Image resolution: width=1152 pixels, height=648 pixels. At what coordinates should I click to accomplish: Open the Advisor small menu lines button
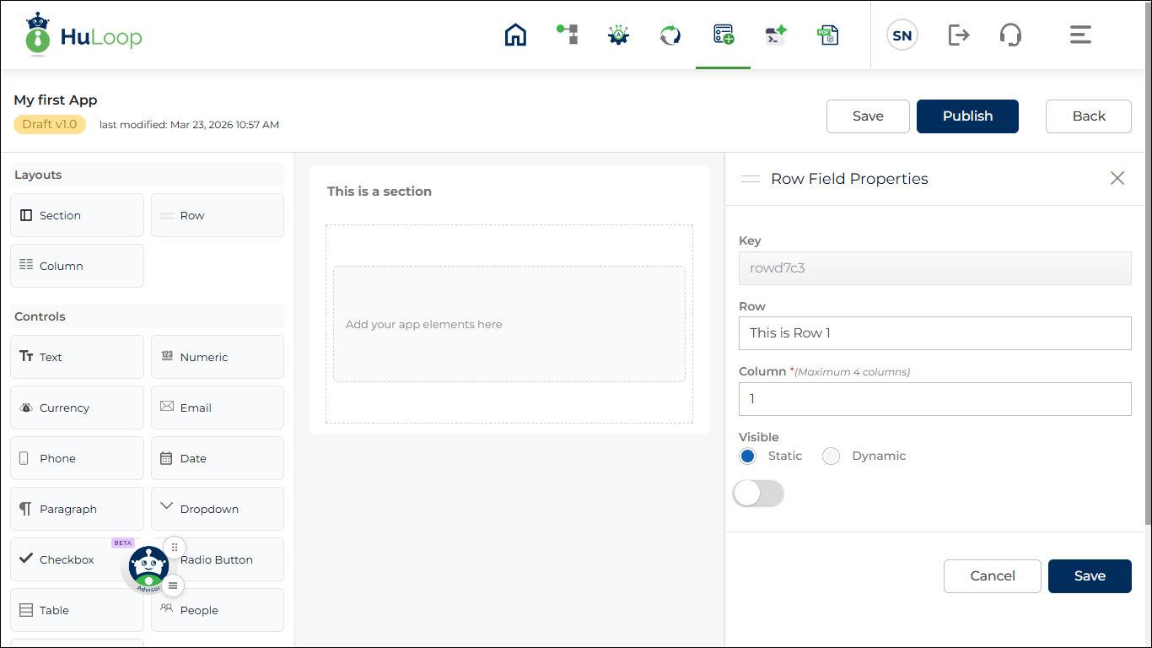(x=173, y=585)
